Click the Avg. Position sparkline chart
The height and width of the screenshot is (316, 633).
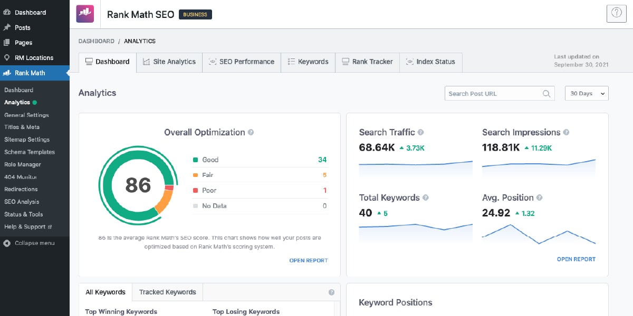click(539, 234)
